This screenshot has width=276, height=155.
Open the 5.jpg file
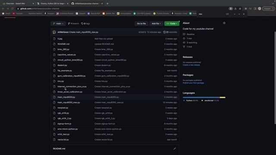[x=60, y=39]
